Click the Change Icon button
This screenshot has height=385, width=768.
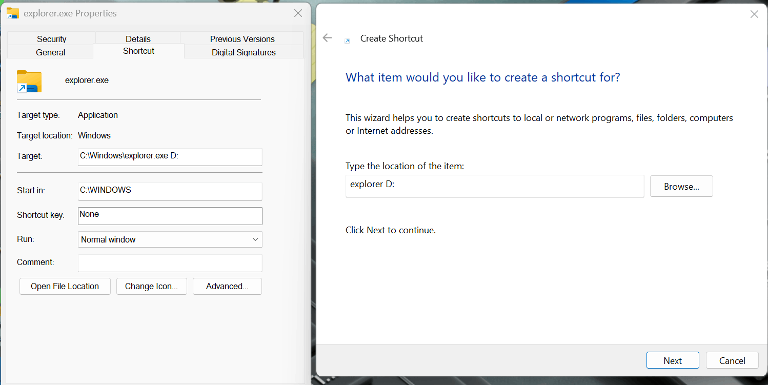tap(151, 286)
